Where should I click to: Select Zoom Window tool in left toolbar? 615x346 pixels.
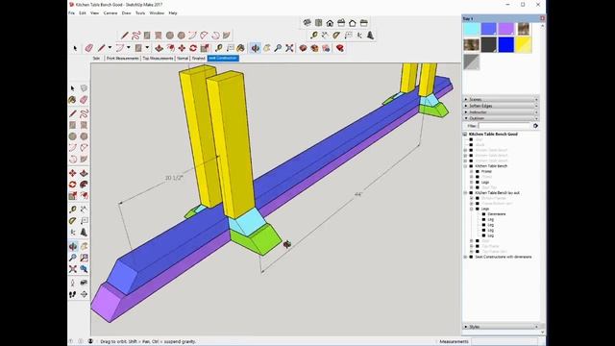pyautogui.click(x=84, y=258)
